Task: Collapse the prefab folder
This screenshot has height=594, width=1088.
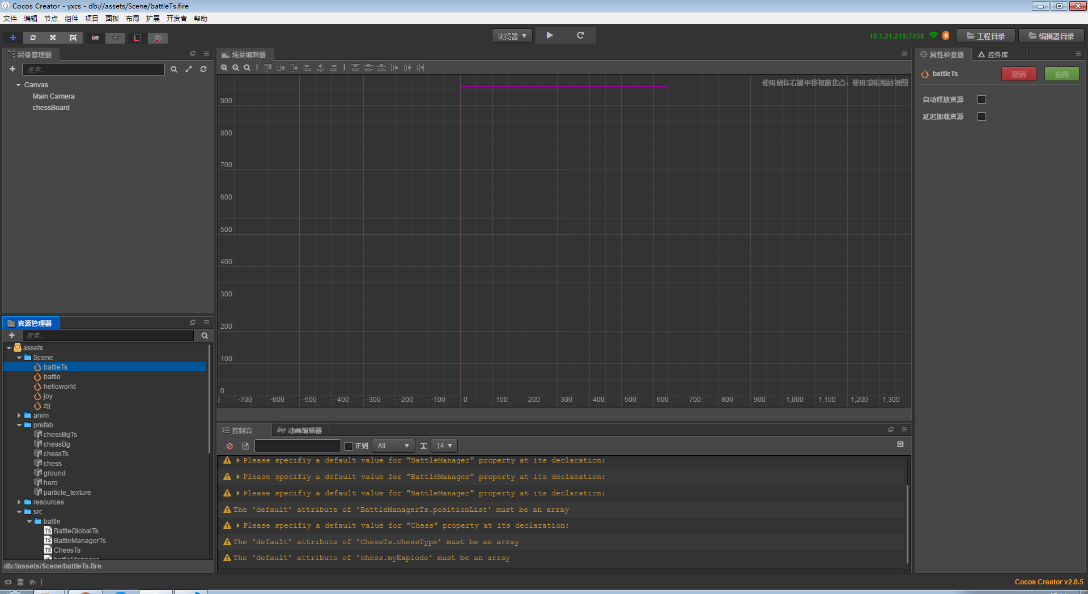Action: tap(19, 425)
